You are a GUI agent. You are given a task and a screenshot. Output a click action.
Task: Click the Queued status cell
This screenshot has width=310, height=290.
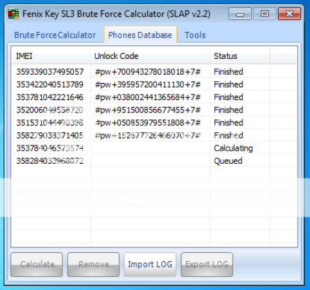[228, 161]
